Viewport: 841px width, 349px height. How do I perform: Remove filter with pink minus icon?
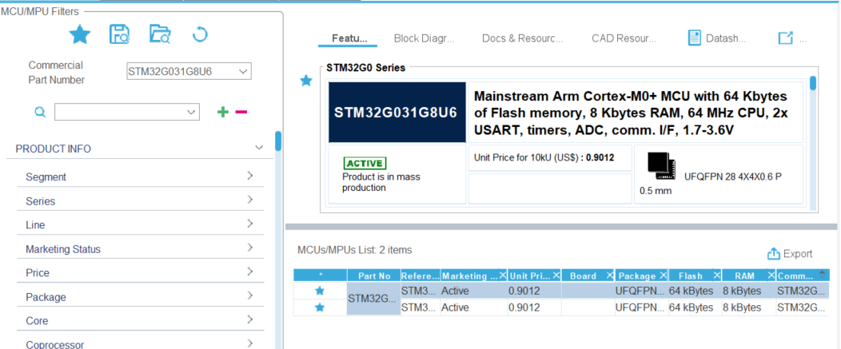[241, 112]
